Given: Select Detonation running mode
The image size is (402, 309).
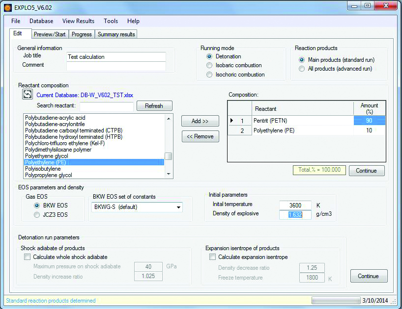Looking at the screenshot, I should pos(209,56).
